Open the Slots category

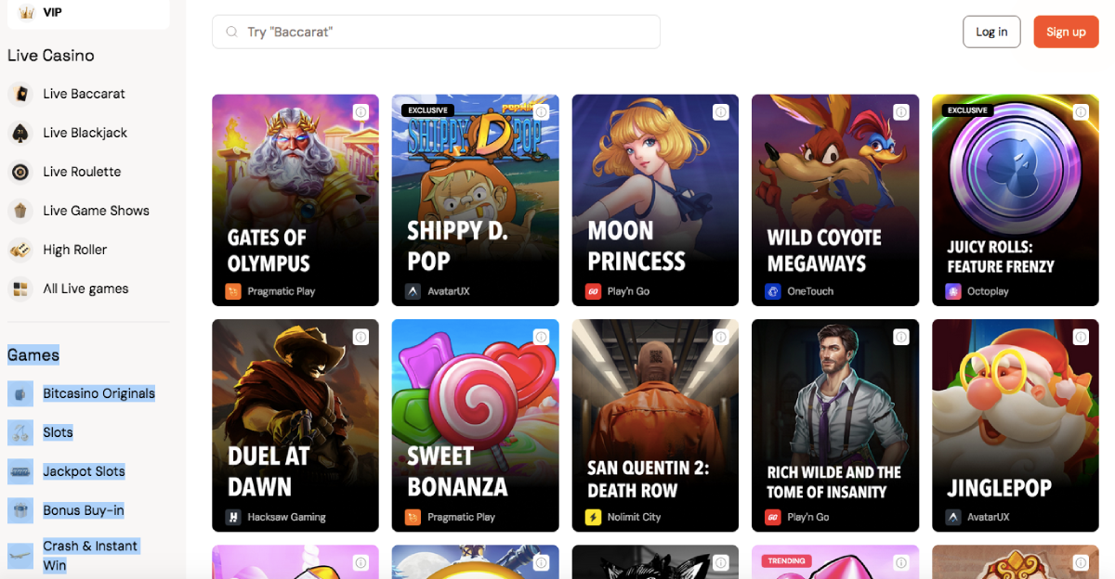coord(58,432)
